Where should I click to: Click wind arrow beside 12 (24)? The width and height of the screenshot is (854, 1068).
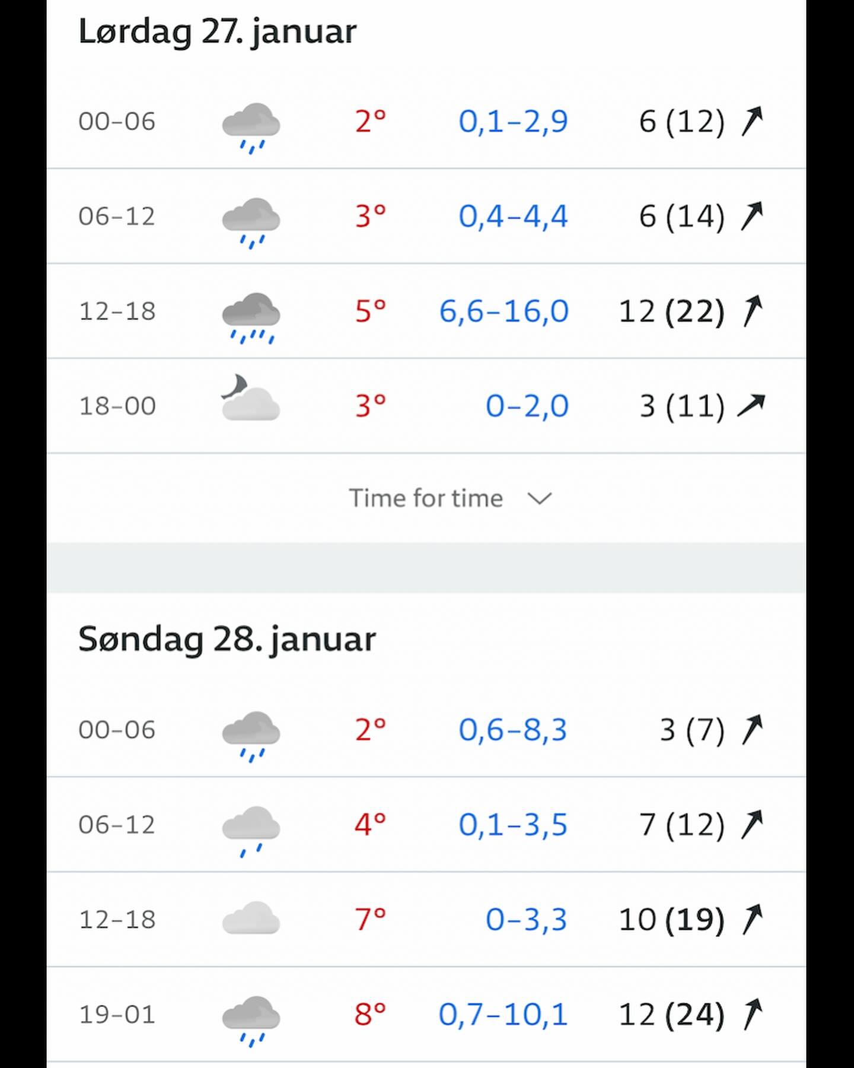point(752,1014)
